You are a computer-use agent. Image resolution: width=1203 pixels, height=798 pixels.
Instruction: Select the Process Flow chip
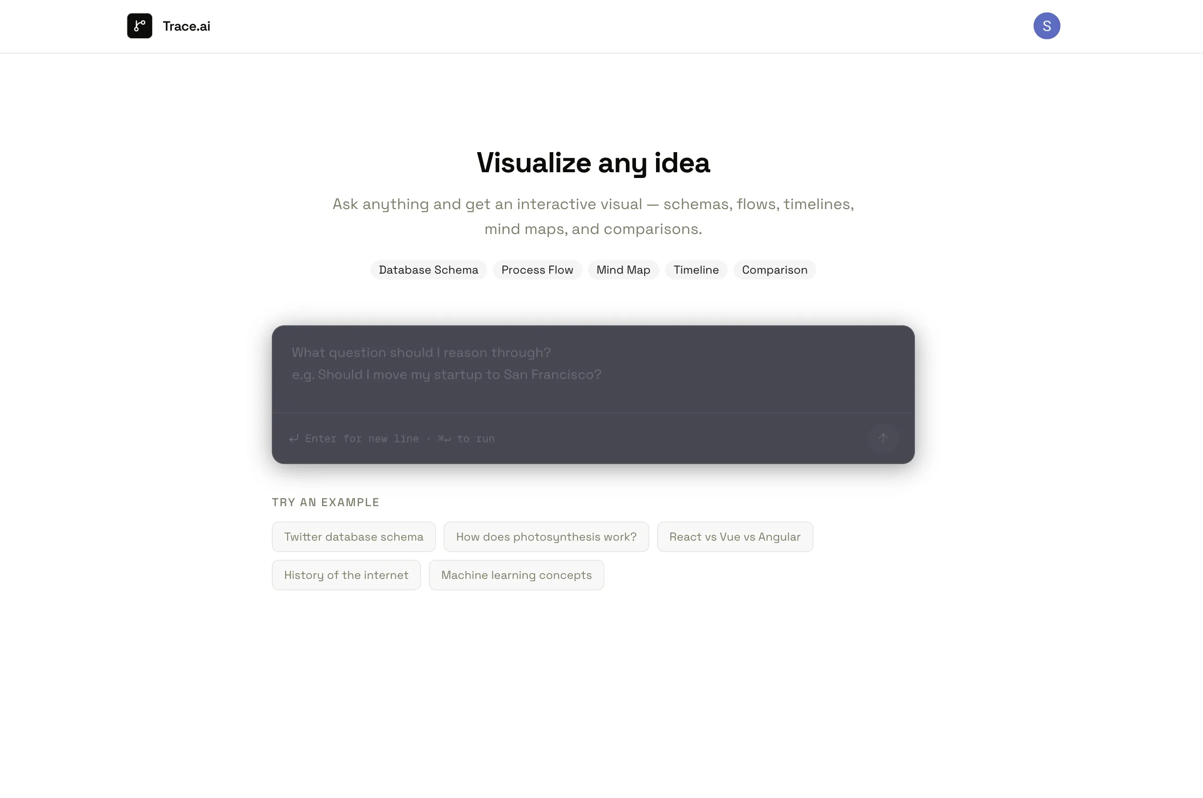[x=537, y=270]
